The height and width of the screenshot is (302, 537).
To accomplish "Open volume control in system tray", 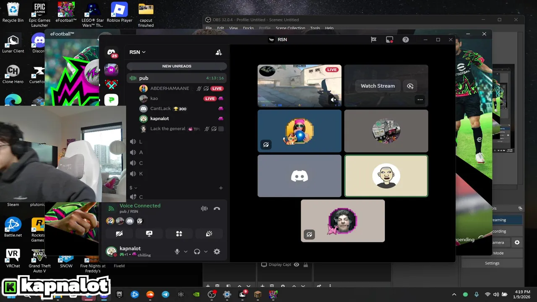I will pyautogui.click(x=497, y=294).
